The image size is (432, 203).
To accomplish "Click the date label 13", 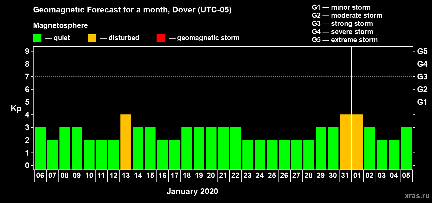I will click(126, 175).
